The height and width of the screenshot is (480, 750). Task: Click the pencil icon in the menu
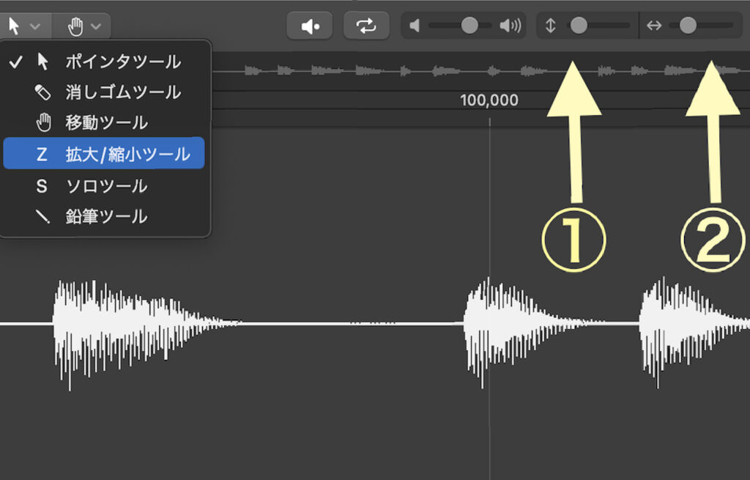click(42, 217)
